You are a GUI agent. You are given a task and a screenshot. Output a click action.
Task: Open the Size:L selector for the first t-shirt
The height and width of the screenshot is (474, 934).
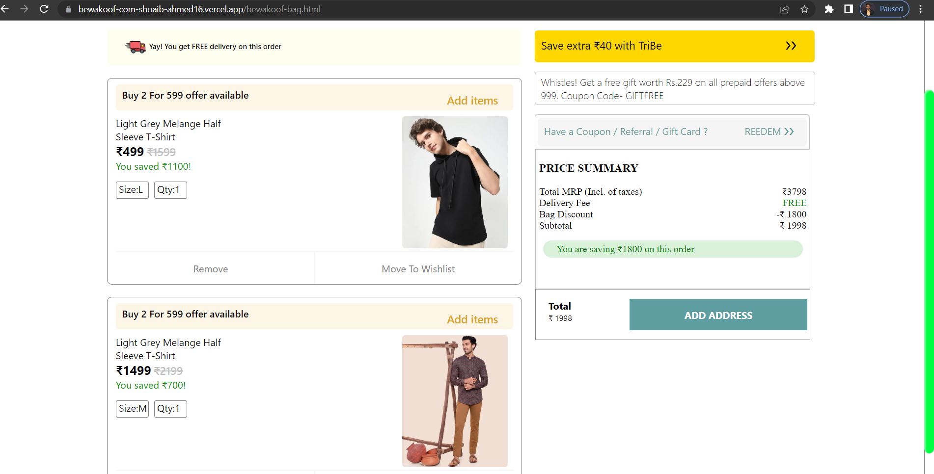pyautogui.click(x=132, y=190)
